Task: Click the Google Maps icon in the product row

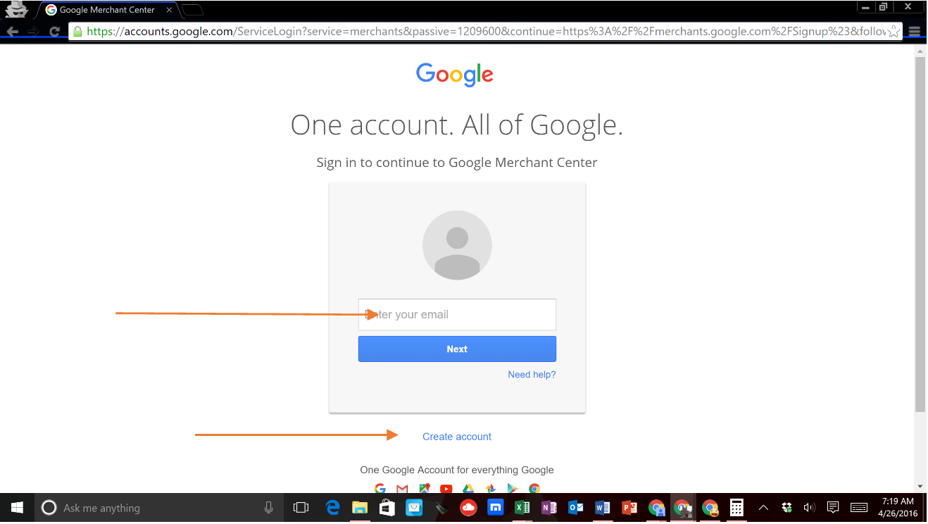Action: click(x=424, y=489)
